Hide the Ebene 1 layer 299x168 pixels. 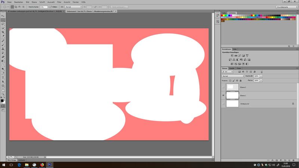pyautogui.click(x=224, y=95)
